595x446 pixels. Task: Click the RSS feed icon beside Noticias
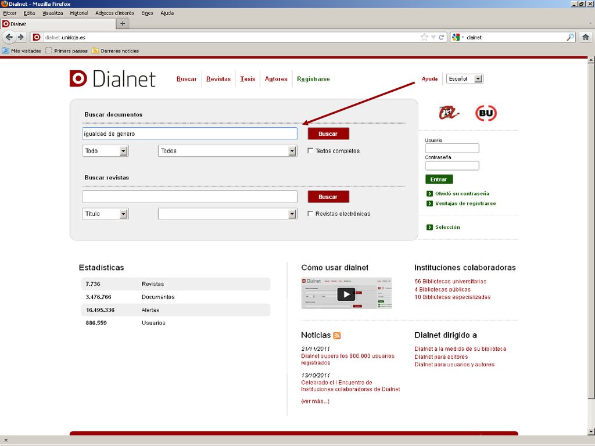[x=336, y=335]
